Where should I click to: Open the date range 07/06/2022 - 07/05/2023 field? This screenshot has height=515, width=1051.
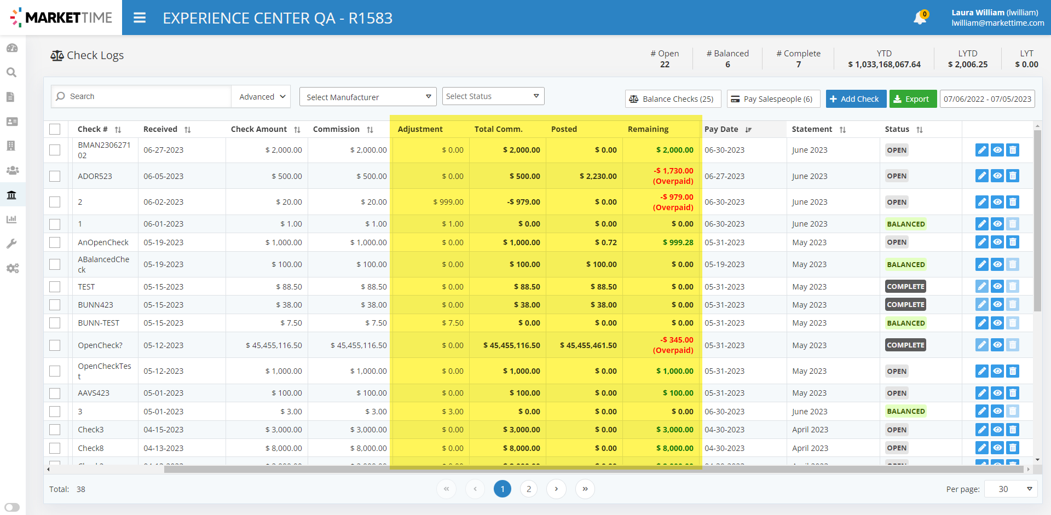(x=987, y=99)
